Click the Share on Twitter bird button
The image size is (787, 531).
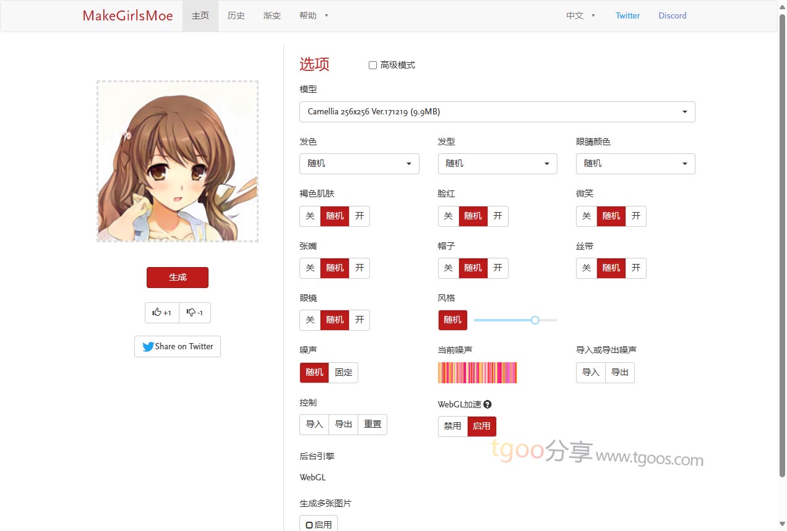tap(178, 347)
